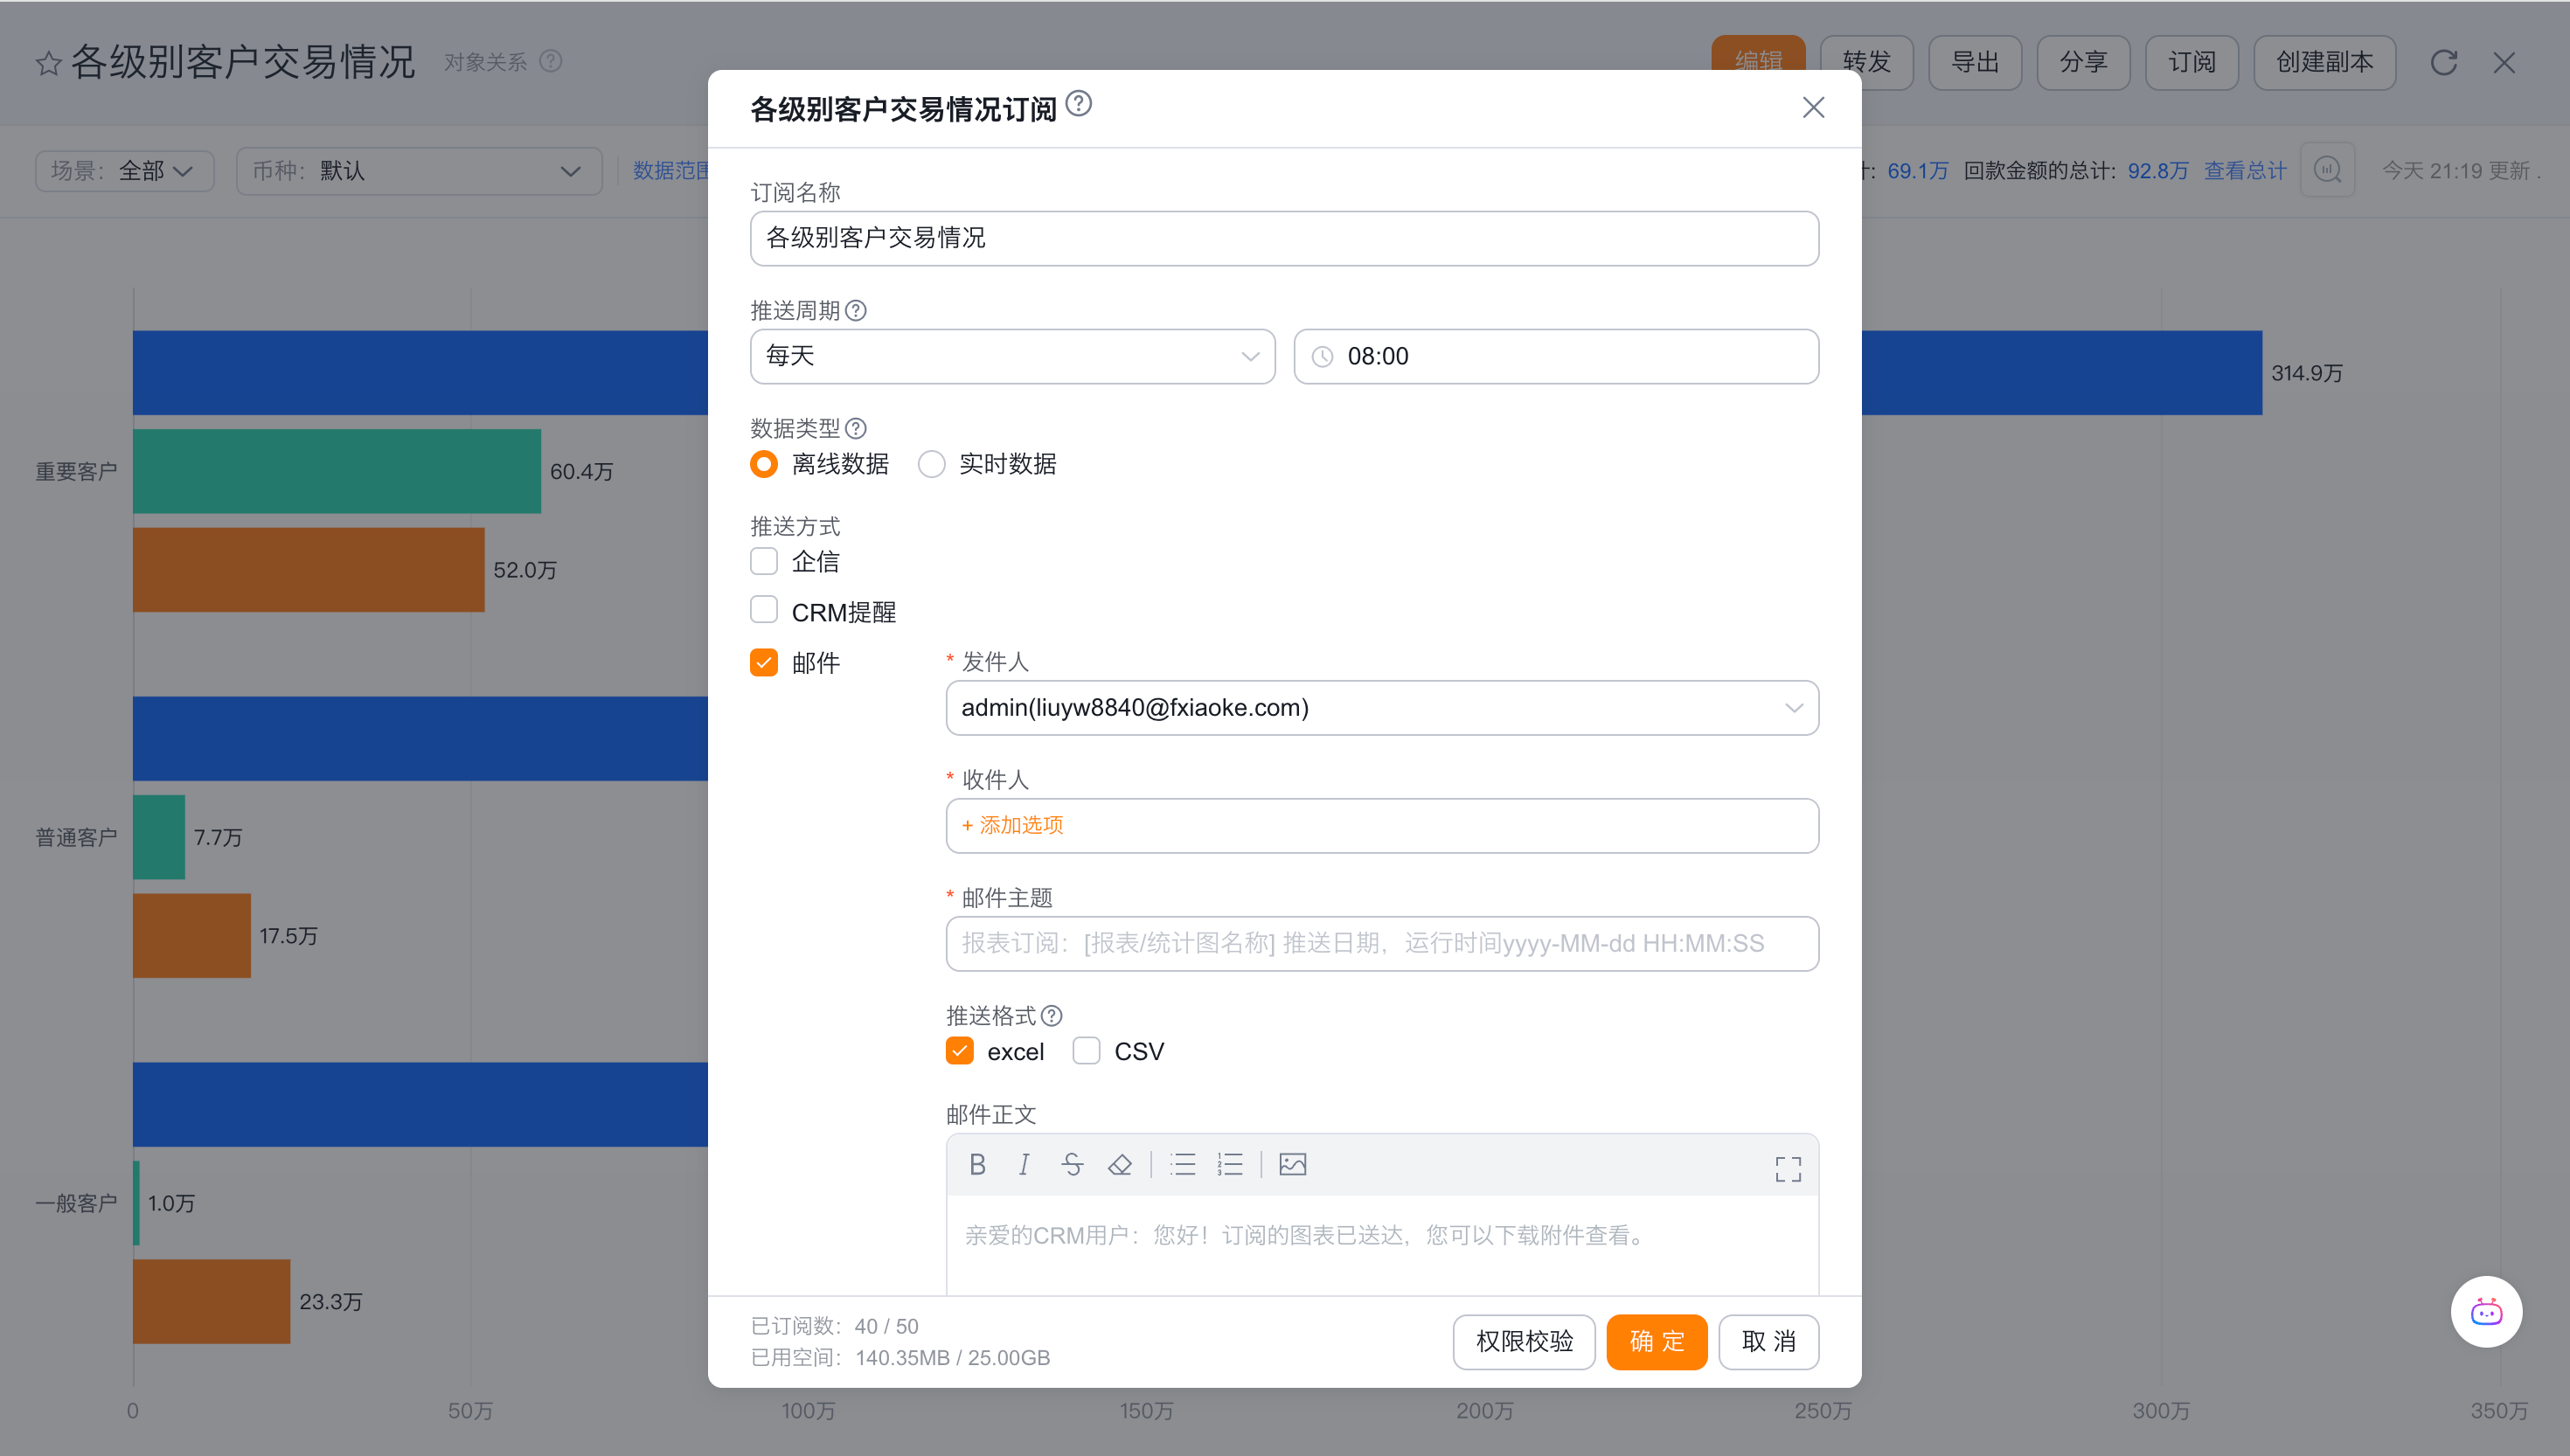Tick the CSV format checkbox
This screenshot has height=1456, width=2570.
coord(1087,1051)
